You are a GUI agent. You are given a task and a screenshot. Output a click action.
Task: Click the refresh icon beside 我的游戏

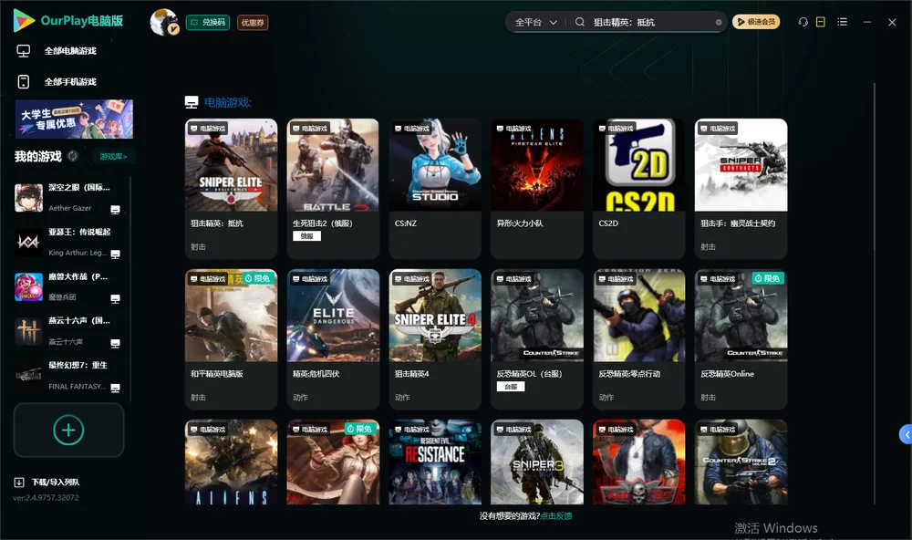73,156
